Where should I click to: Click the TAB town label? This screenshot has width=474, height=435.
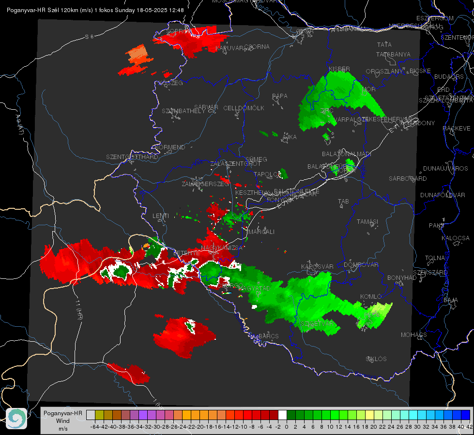click(x=343, y=202)
